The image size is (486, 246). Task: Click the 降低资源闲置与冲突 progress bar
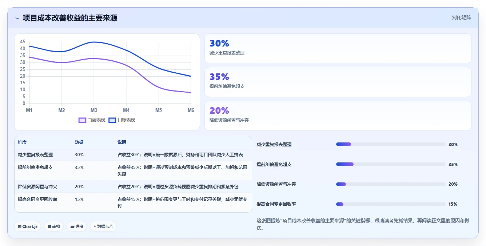[x=391, y=184]
